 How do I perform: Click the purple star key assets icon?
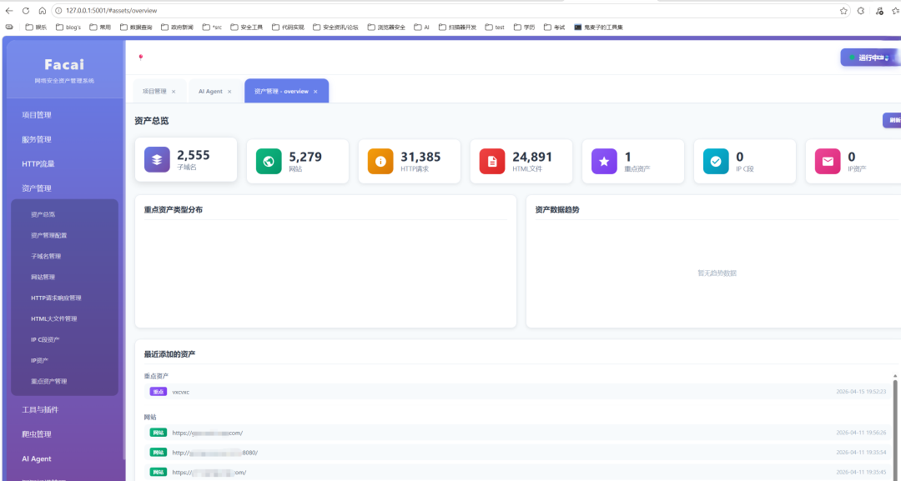[x=604, y=161]
